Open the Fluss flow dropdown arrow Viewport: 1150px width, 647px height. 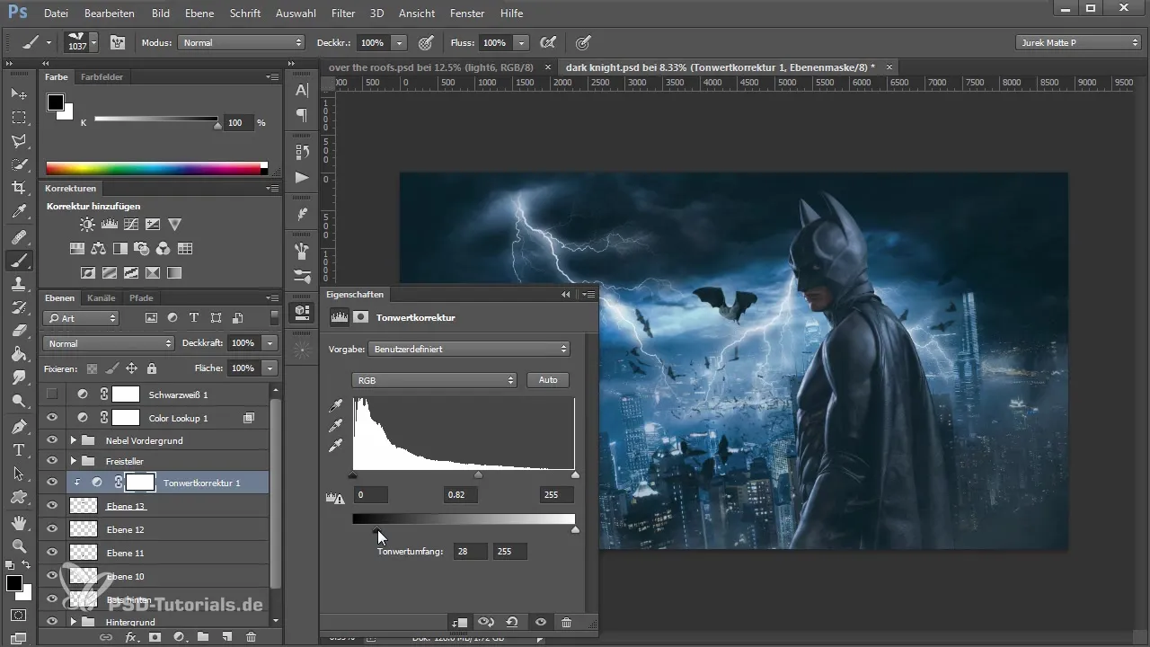point(522,42)
